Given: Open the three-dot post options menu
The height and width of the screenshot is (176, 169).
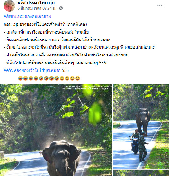Looking at the screenshot, I should [160, 5].
